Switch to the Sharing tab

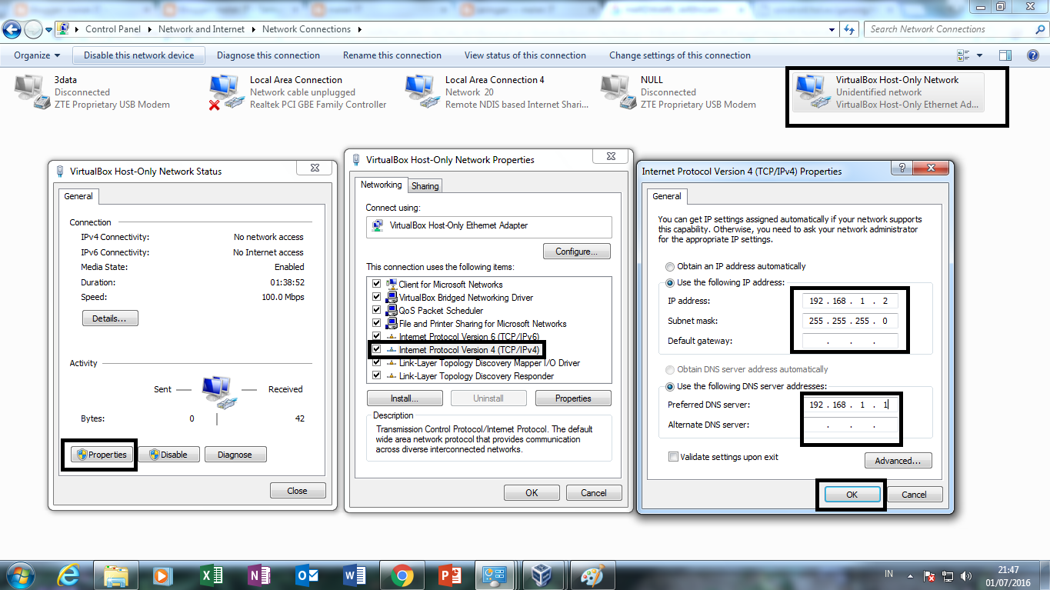tap(425, 186)
